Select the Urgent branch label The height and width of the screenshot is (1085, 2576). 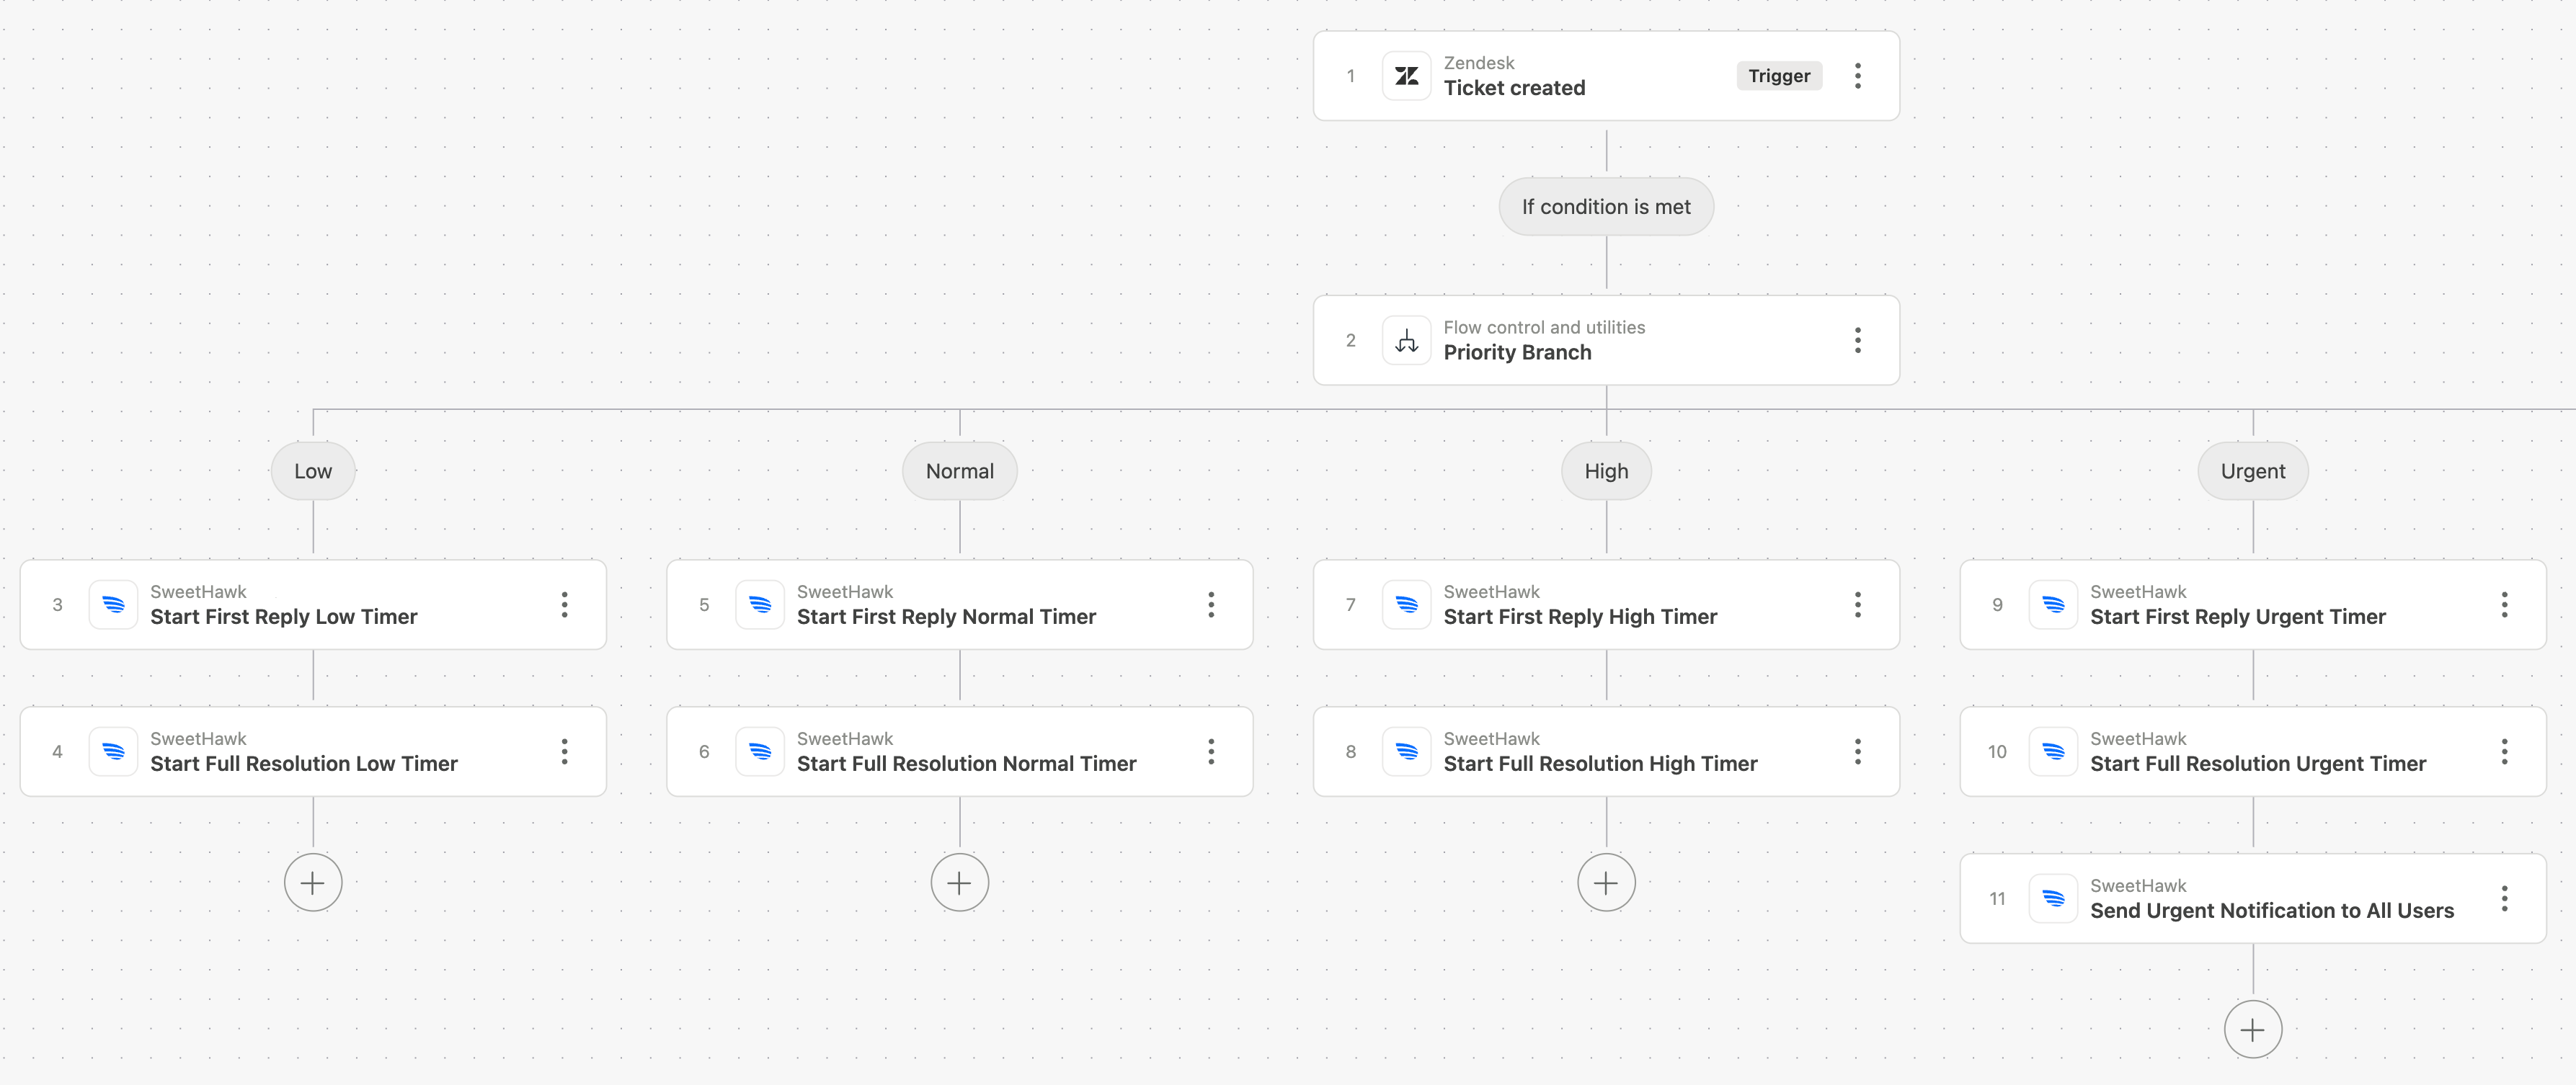[2253, 471]
